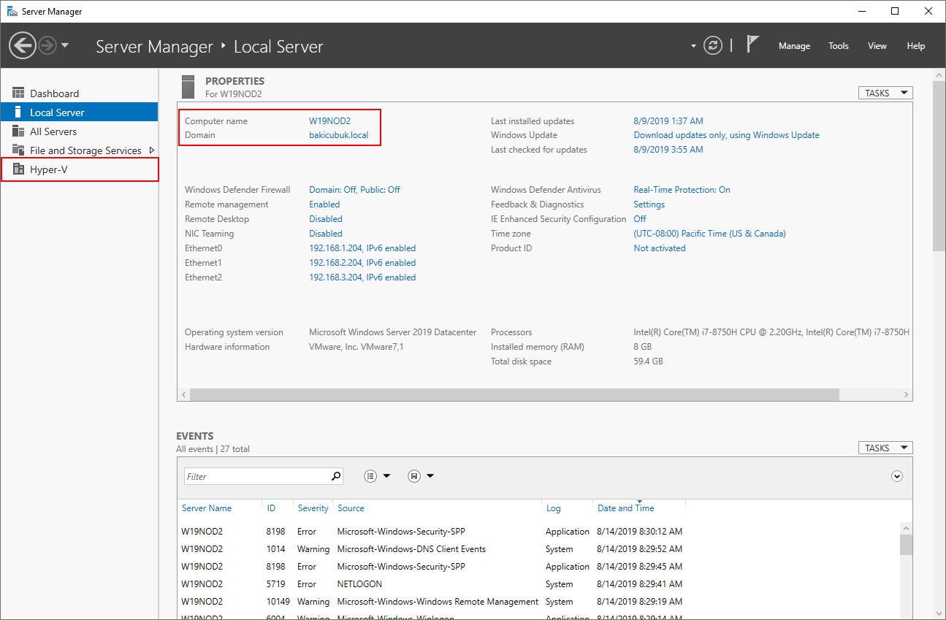The image size is (946, 620).
Task: Sort events by Date and Time column
Action: 626,508
